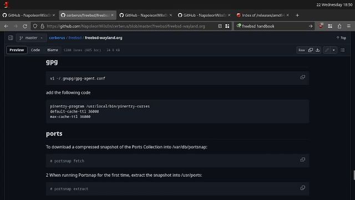Screen dimensions: 355x200
Task: Click the 'max-cache-ttl 36000' line
Action: click(70, 117)
